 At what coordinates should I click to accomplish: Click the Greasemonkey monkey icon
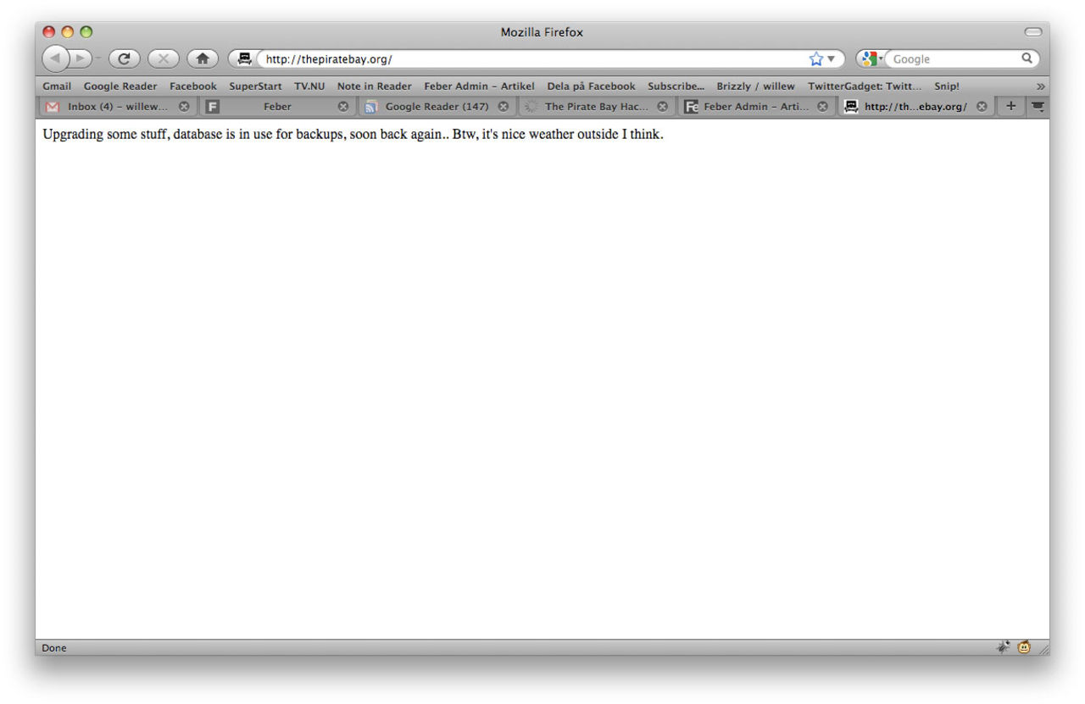tap(1023, 647)
